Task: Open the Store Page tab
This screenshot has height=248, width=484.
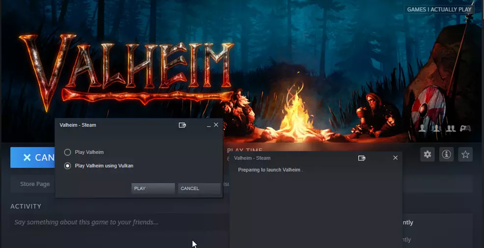Action: pos(35,184)
